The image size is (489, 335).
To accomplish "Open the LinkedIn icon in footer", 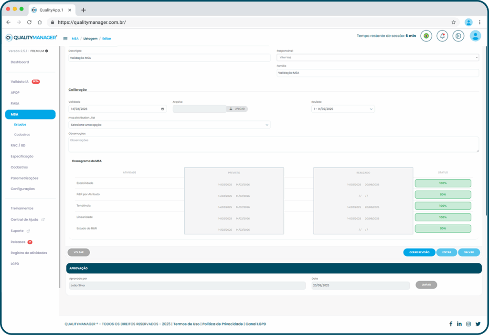I will [459, 324].
